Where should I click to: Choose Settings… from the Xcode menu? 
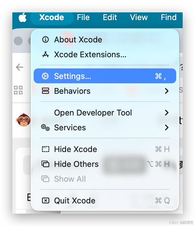pyautogui.click(x=105, y=76)
